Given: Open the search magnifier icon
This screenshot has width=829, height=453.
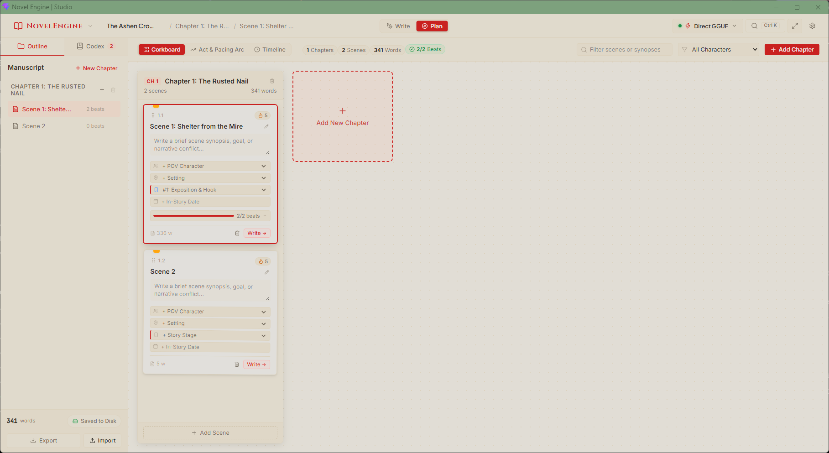Looking at the screenshot, I should click(x=755, y=26).
